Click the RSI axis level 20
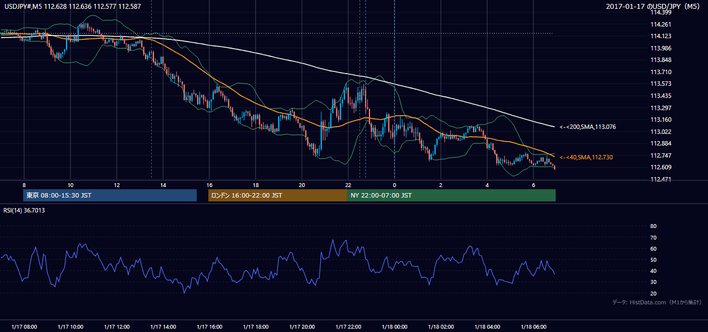Image resolution: width=708 pixels, height=332 pixels. pos(653,293)
